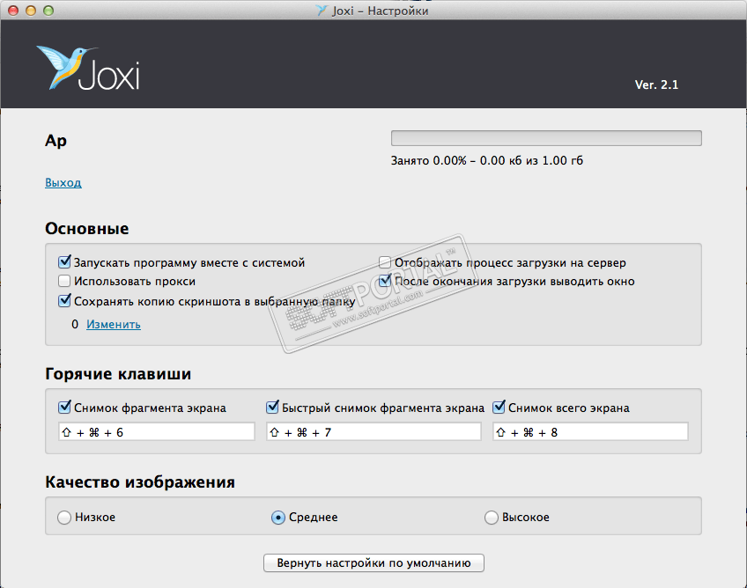The image size is (747, 588).
Task: Click the "Качество изображения" heading
Action: point(140,481)
